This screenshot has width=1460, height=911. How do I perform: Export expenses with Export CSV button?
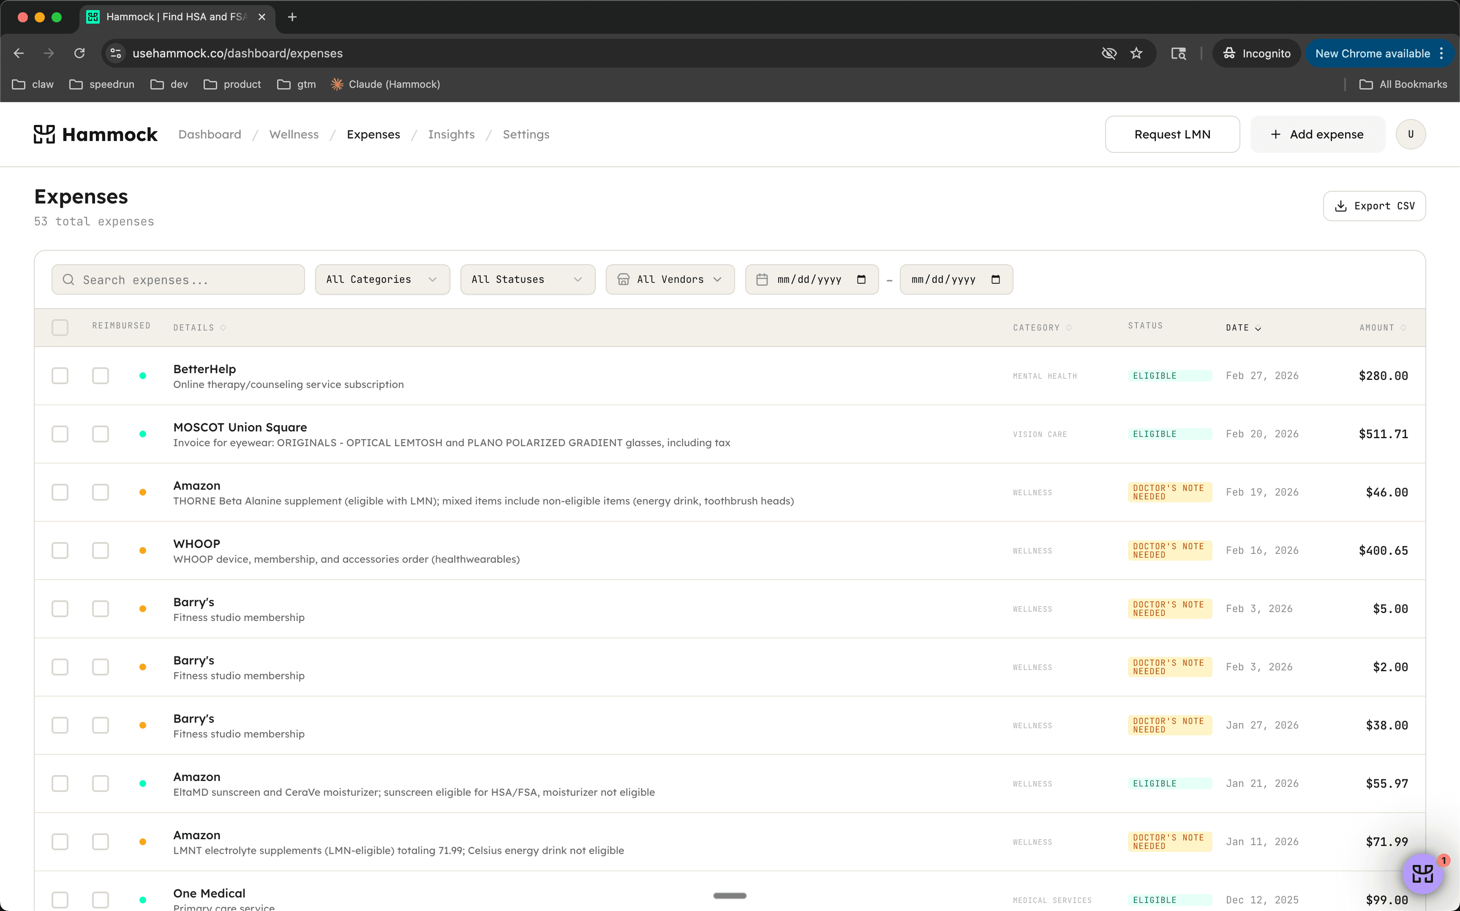pyautogui.click(x=1374, y=206)
